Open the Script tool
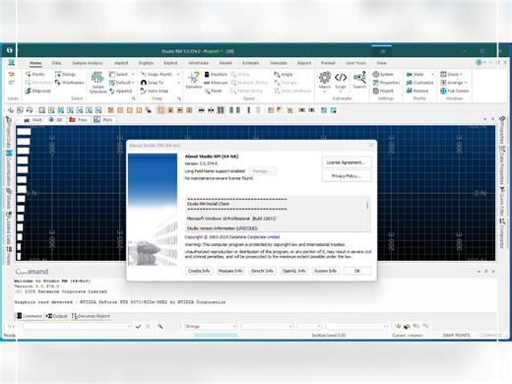 click(x=341, y=81)
